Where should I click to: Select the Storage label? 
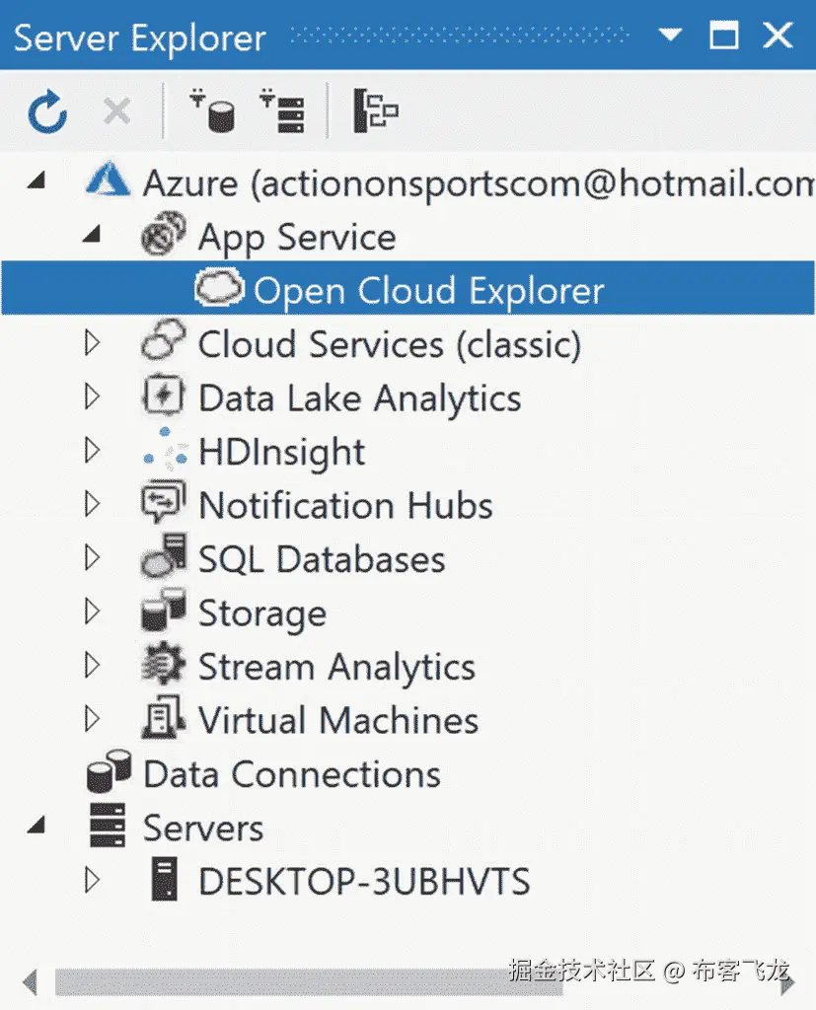click(262, 613)
